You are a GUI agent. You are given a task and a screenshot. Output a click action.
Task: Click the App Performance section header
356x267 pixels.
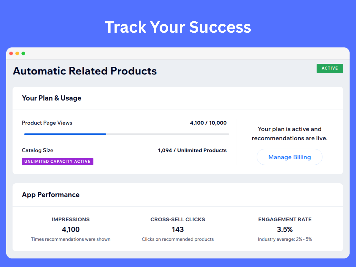(51, 195)
